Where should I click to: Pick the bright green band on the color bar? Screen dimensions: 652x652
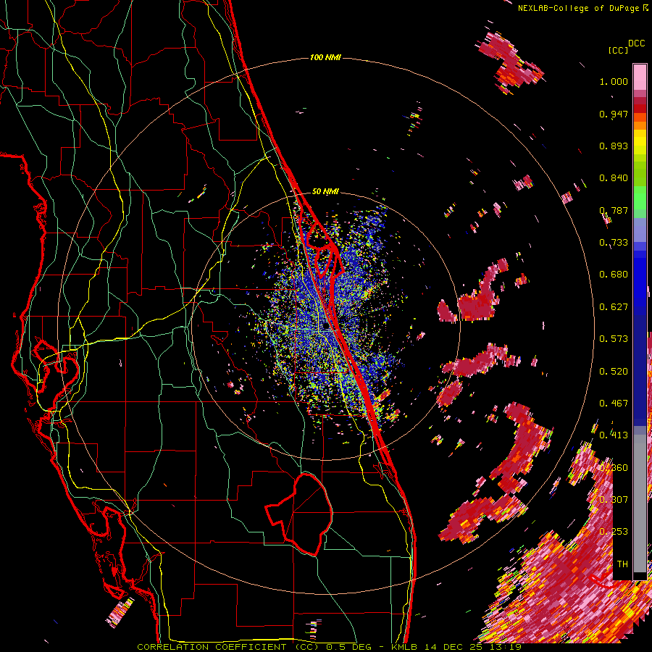click(640, 198)
